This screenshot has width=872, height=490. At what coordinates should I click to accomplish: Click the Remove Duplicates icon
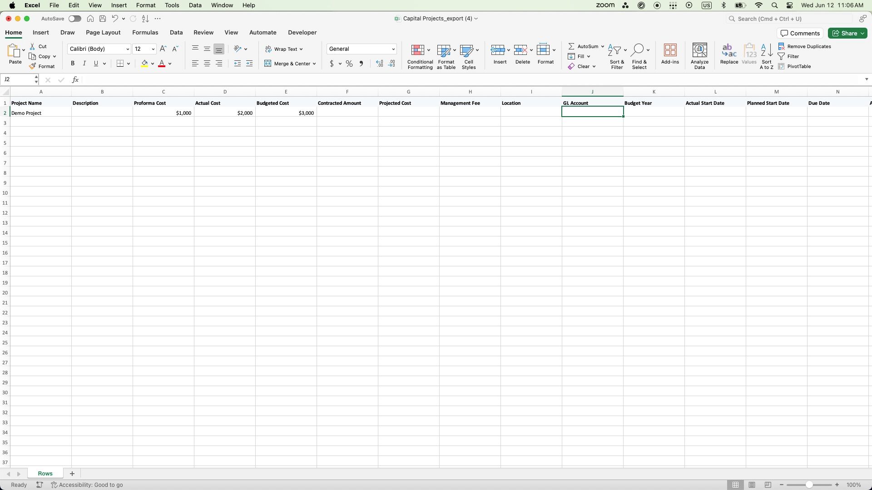(781, 46)
